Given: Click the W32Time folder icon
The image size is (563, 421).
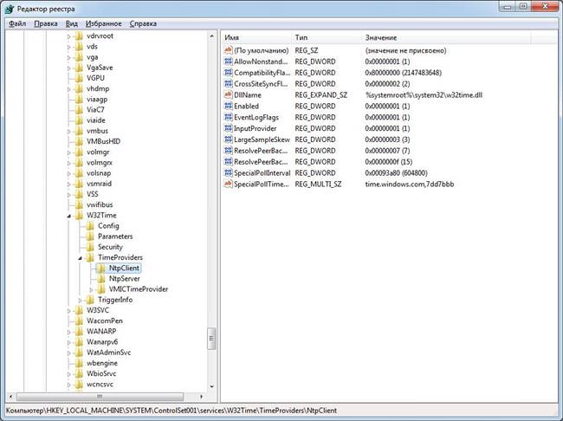Looking at the screenshot, I should click(79, 215).
